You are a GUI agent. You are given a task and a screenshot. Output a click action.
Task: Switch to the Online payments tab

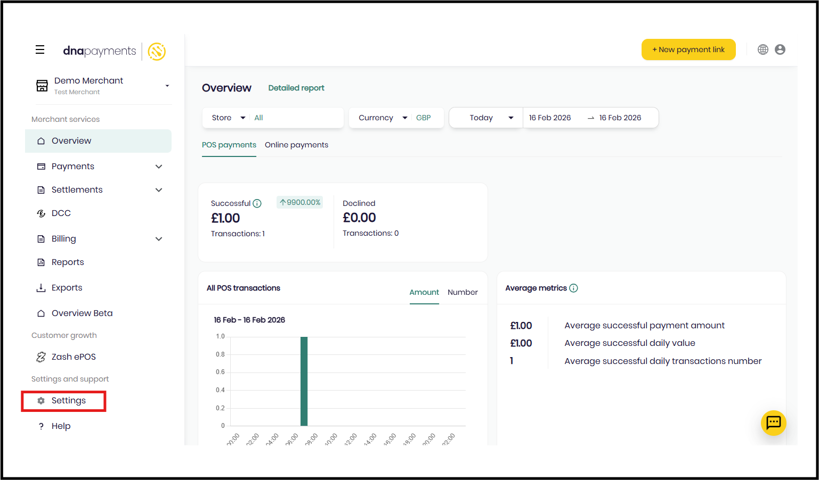(296, 145)
